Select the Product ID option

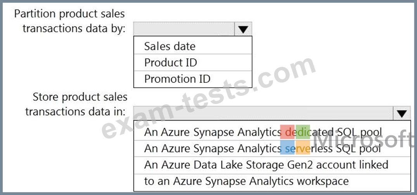(193, 63)
